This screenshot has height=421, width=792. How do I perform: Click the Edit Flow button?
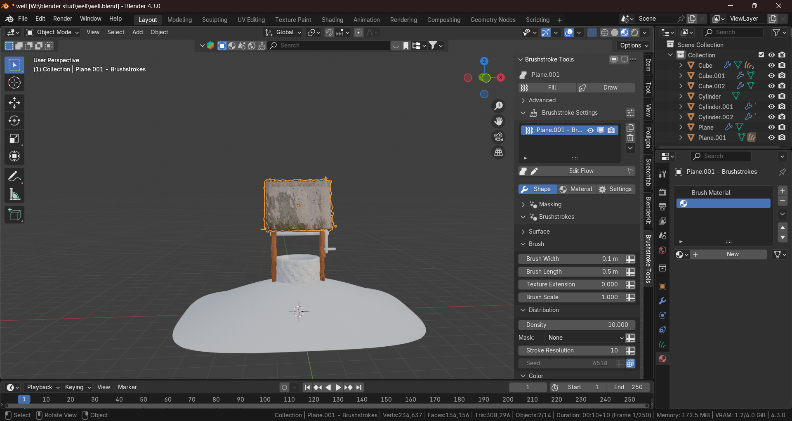tap(581, 170)
